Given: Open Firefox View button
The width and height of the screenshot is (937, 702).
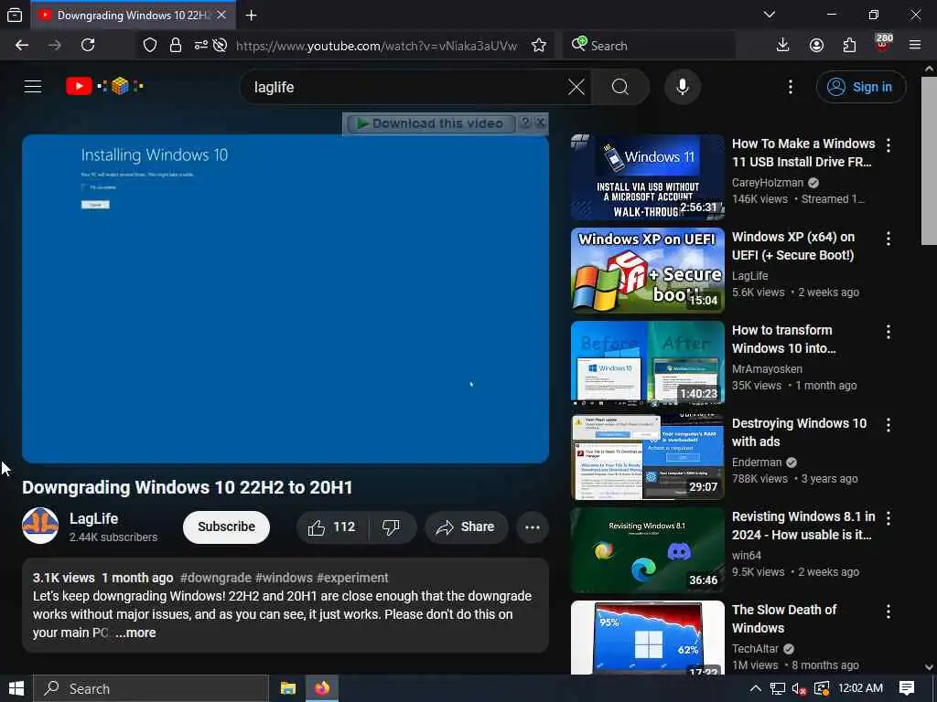Looking at the screenshot, I should click(x=15, y=16).
